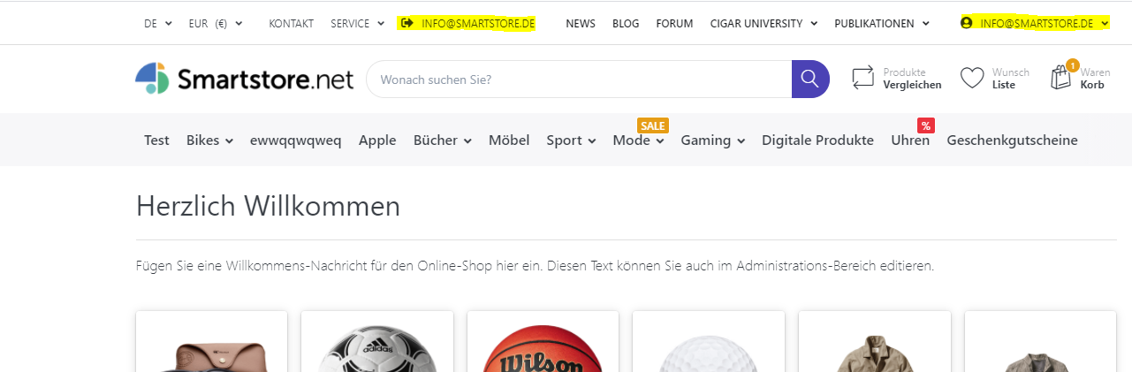Expand the Publikationen menu
This screenshot has height=372, width=1132.
click(x=881, y=24)
